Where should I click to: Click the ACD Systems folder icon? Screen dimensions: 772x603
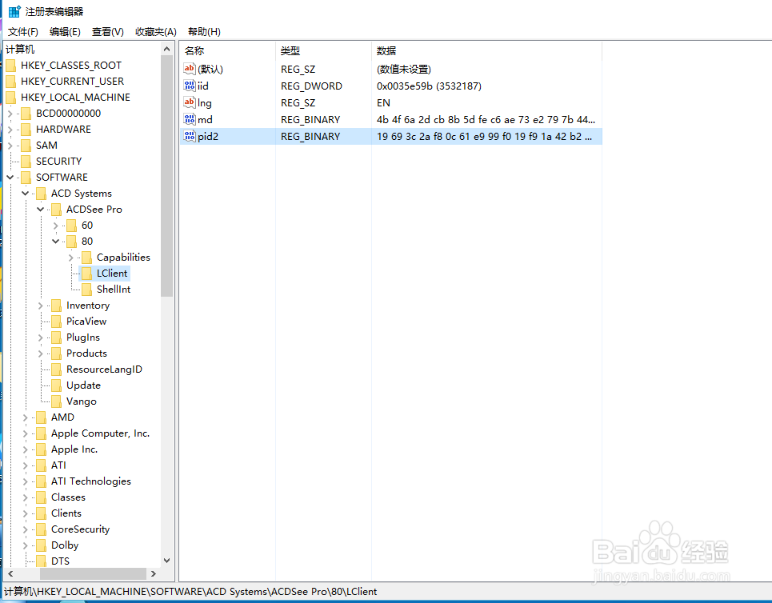click(42, 194)
